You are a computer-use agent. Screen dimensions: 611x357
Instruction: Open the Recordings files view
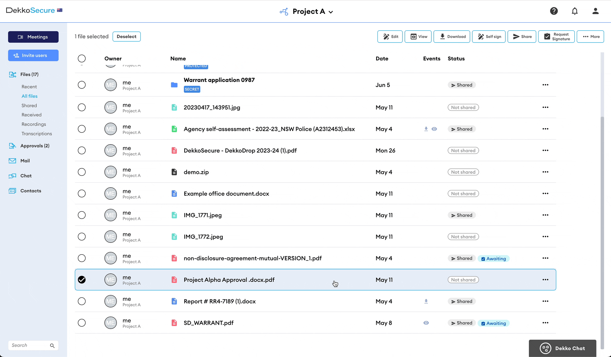pyautogui.click(x=34, y=124)
